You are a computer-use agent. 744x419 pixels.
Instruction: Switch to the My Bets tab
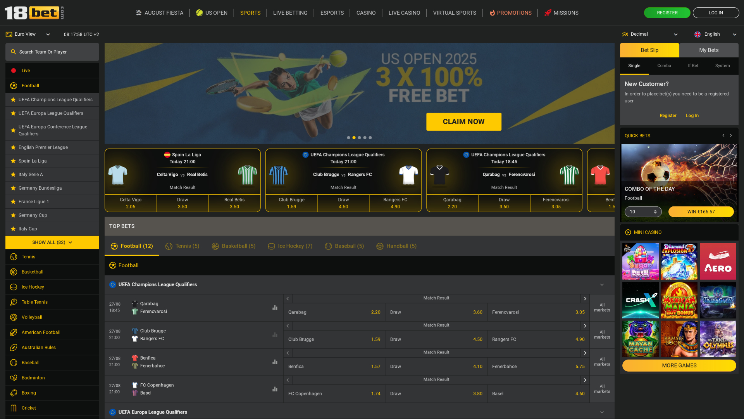[x=709, y=50]
